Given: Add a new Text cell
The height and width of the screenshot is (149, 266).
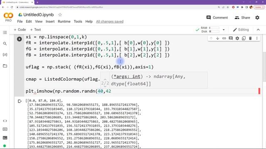Looking at the screenshot, I should pos(35,29).
